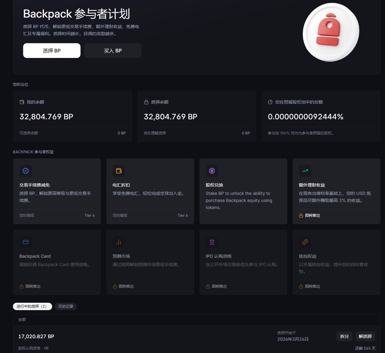Click Tier 6 on 交易手续费减免 card
Image resolution: width=385 pixels, height=353 pixels.
(x=90, y=215)
